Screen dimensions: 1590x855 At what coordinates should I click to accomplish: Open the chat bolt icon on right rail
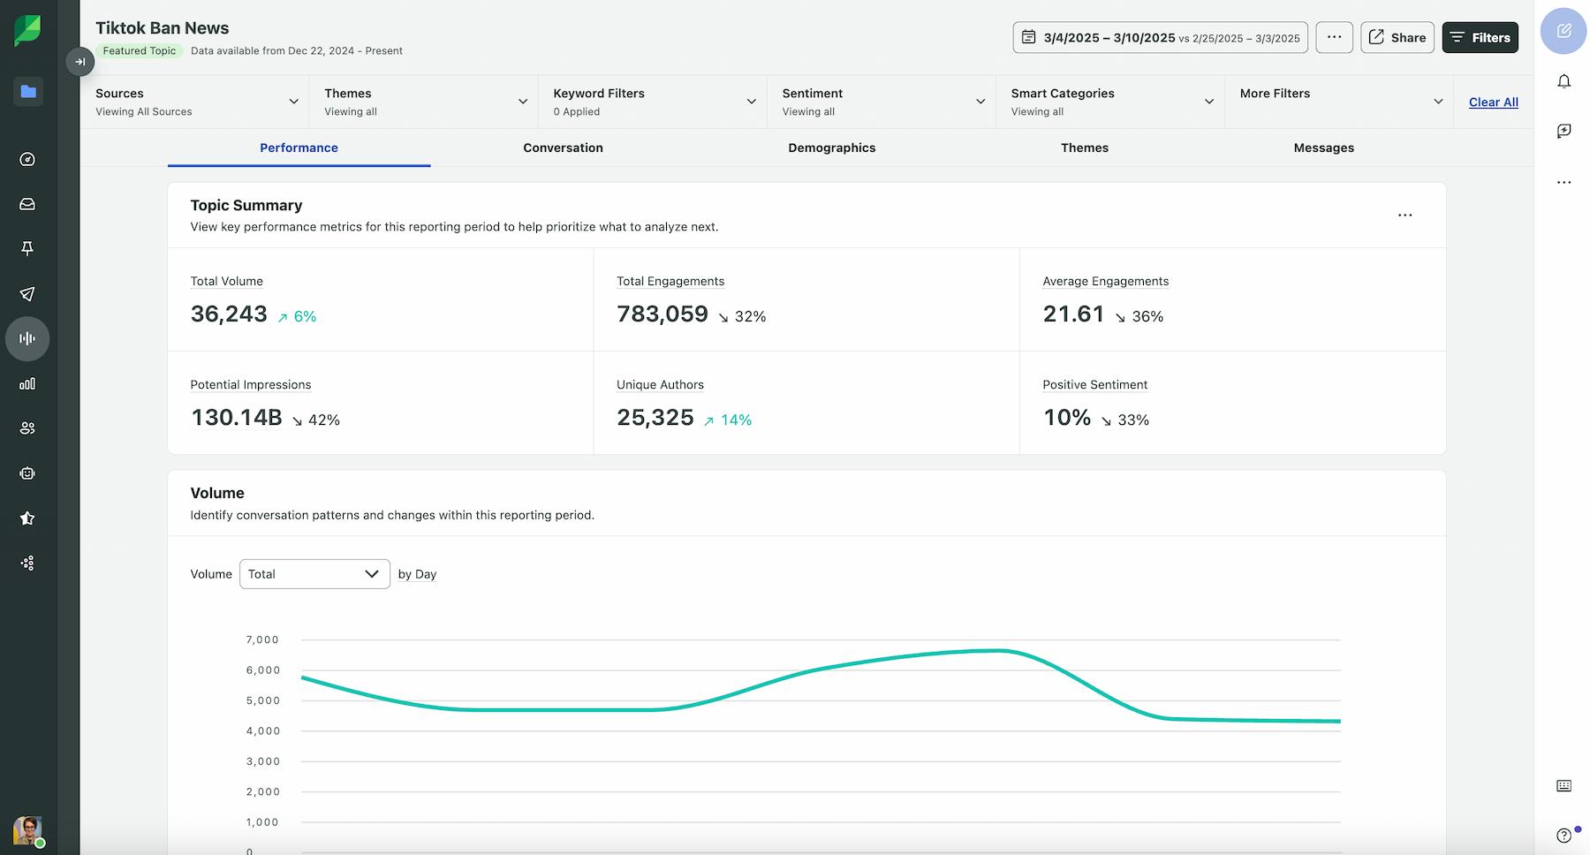1563,131
